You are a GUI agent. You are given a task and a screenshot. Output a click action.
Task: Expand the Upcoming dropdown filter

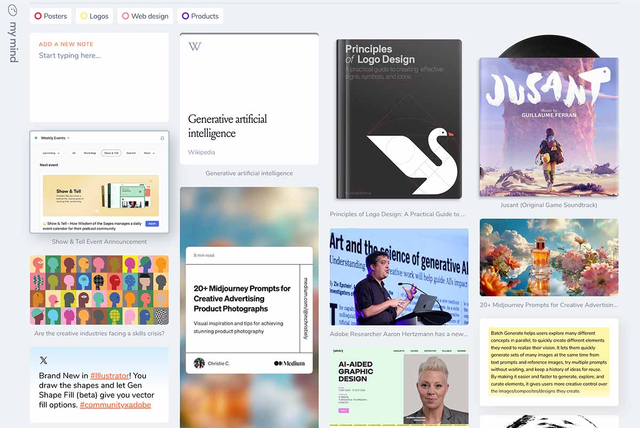pyautogui.click(x=52, y=153)
